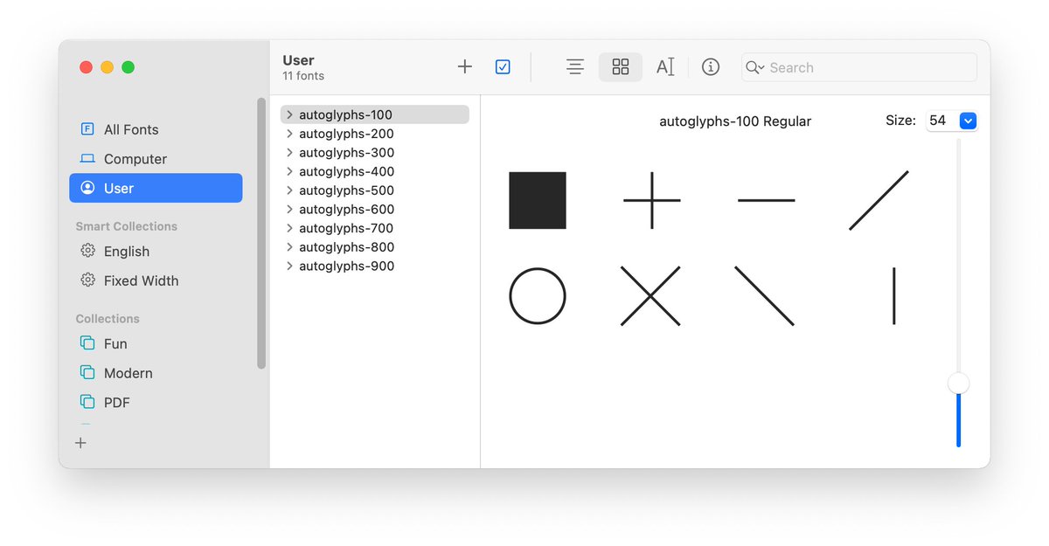Click the All Fonts sidebar icon
Screen dimensions: 1049x546
[87, 129]
